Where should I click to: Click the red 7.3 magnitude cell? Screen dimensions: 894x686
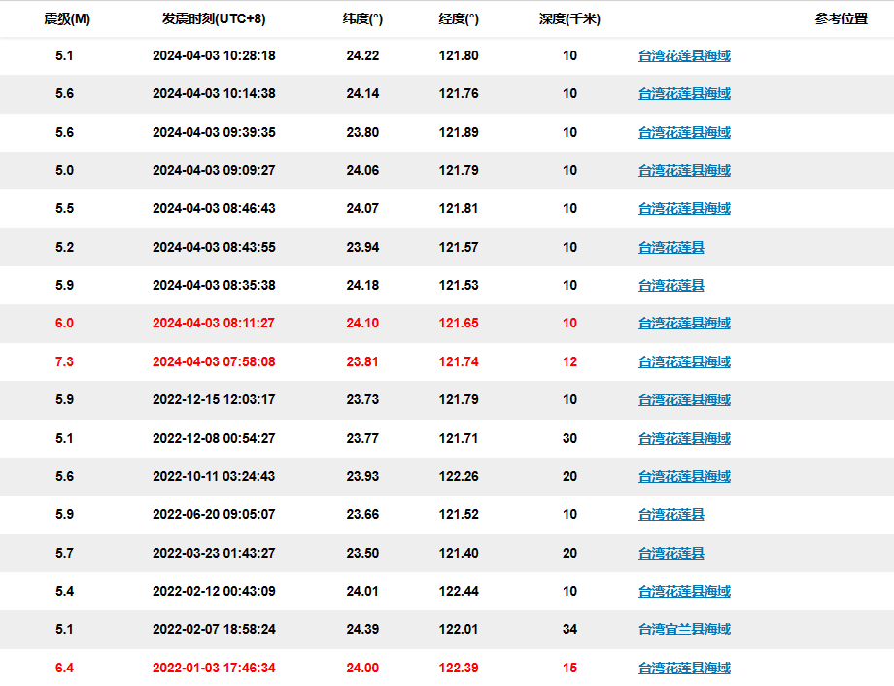[x=64, y=361]
